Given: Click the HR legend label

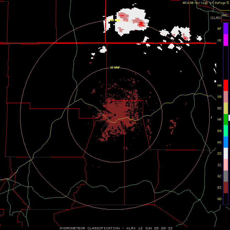Looking at the screenshot, I should [219, 120].
